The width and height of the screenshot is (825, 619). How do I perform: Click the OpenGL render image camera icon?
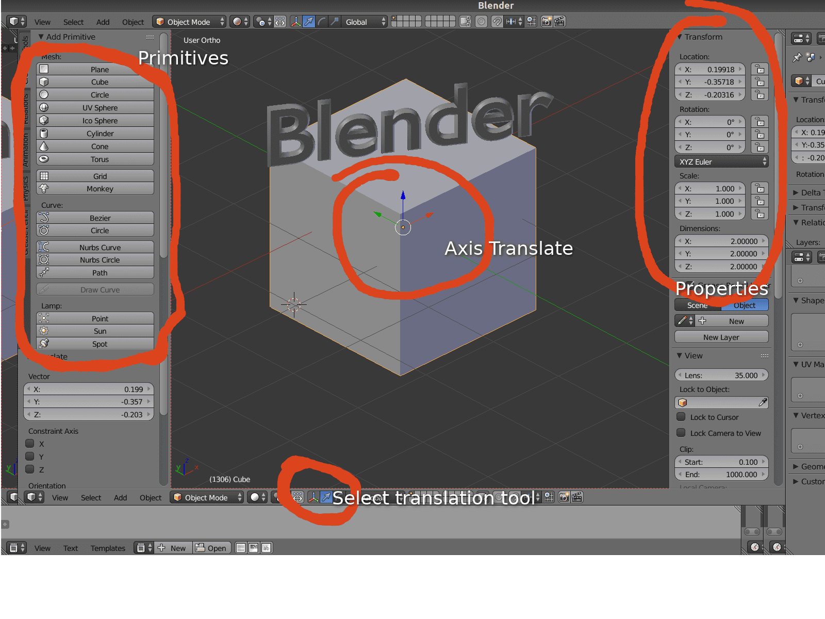click(x=547, y=22)
